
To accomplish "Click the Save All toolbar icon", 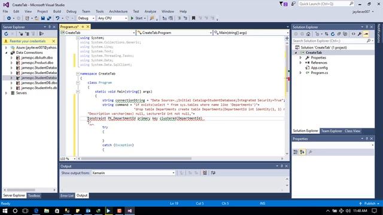I will coord(49,19).
